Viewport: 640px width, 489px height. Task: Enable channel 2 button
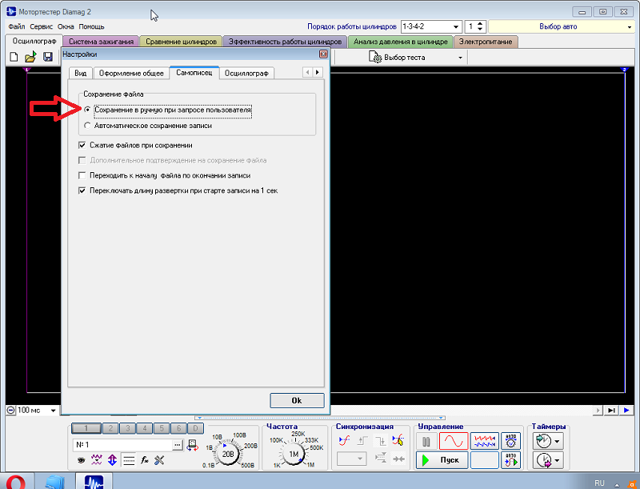110,428
